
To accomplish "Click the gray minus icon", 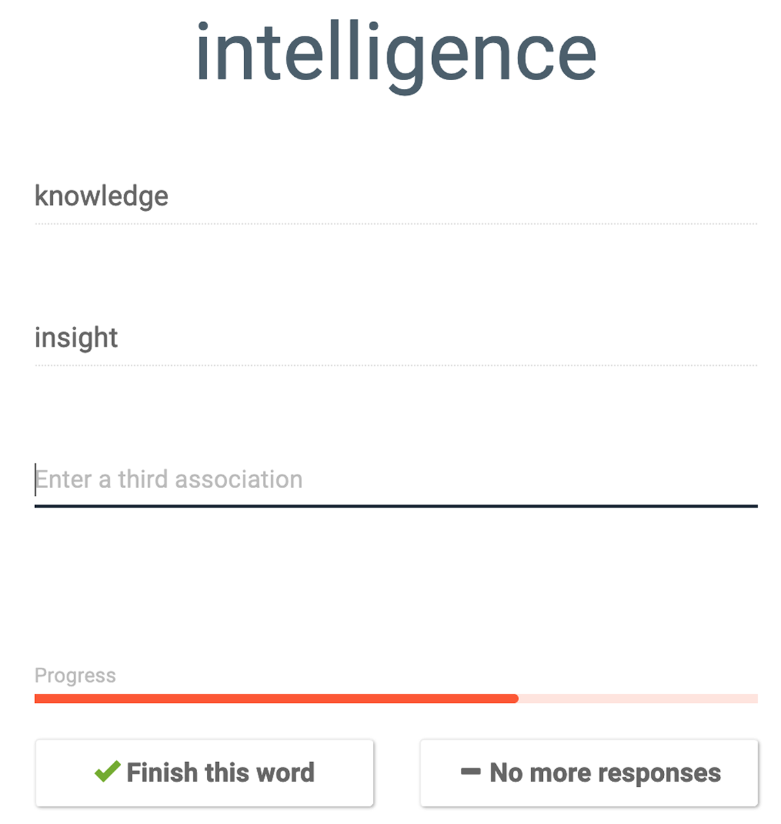I will pyautogui.click(x=471, y=772).
